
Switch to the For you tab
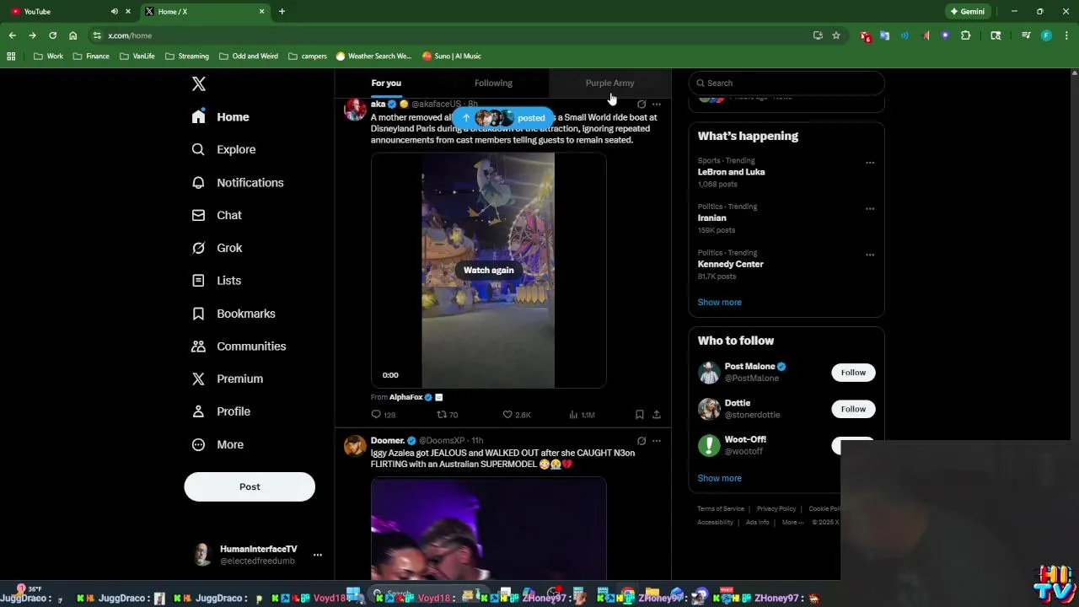[x=386, y=83]
